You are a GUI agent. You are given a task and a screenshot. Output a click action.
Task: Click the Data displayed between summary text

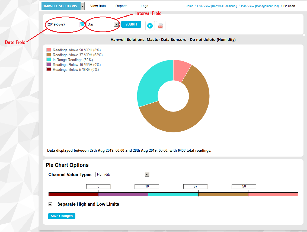129,151
